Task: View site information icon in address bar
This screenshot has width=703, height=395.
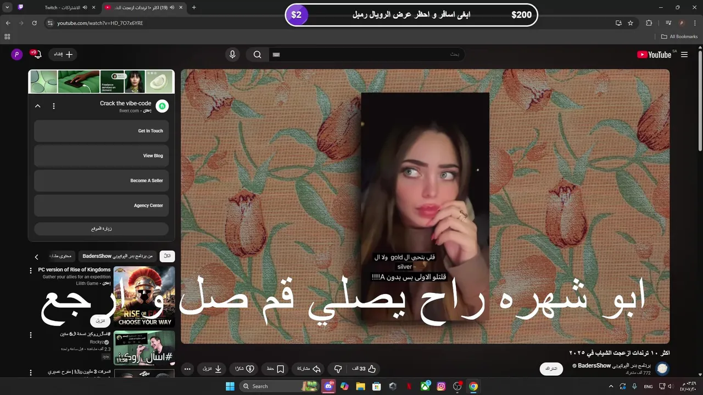Action: 50,23
